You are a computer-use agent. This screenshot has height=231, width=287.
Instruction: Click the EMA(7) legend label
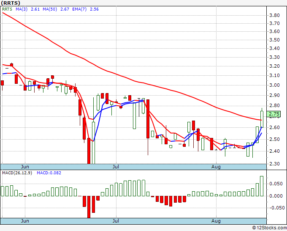(79, 9)
